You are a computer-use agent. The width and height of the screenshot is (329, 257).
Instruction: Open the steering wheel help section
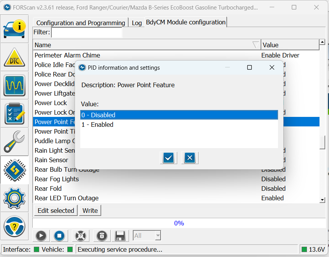[14, 226]
